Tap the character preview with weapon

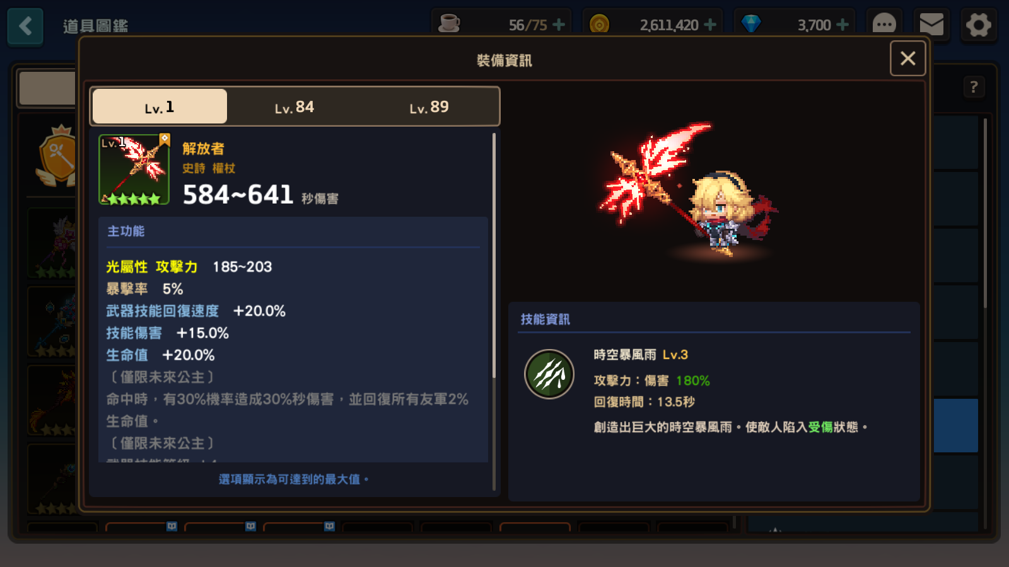point(689,189)
